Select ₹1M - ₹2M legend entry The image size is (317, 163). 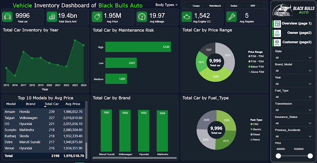click(256, 61)
